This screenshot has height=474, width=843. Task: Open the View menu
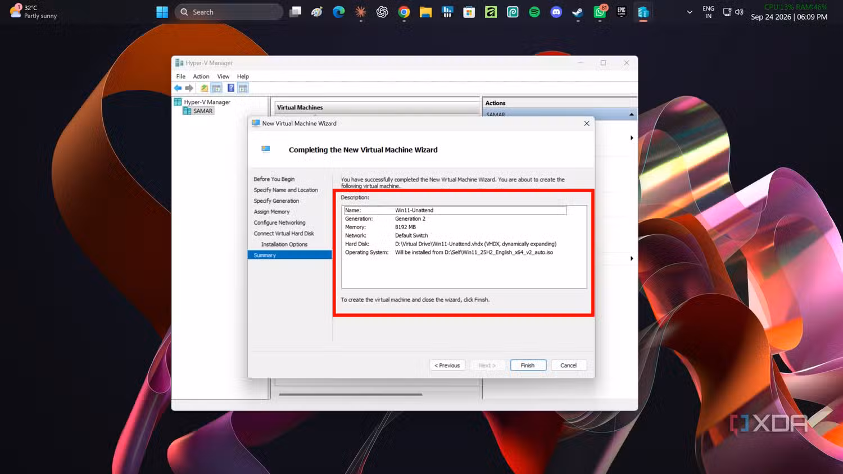[x=224, y=76]
